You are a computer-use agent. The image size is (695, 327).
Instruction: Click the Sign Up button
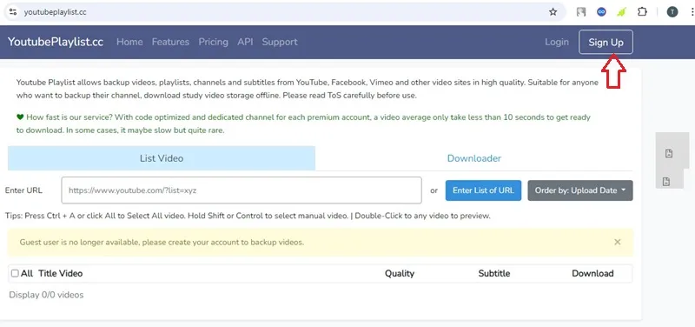(x=606, y=42)
